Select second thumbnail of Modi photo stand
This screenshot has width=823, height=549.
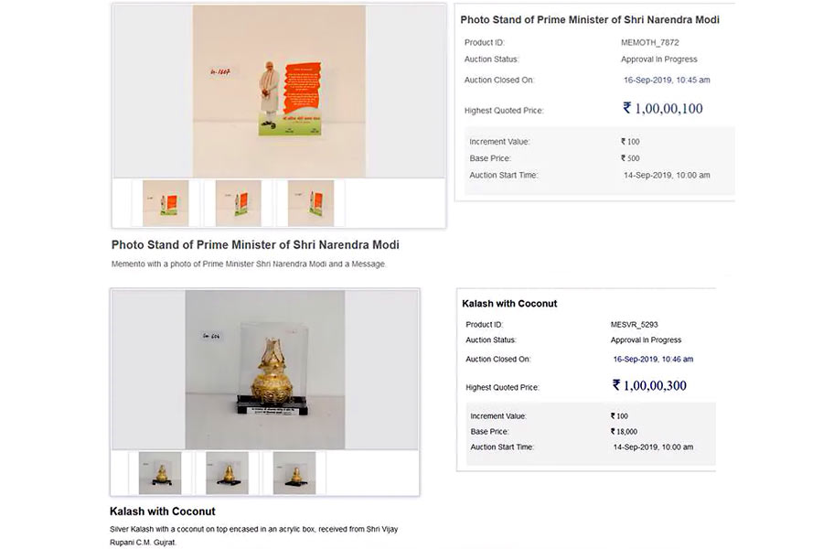pos(239,203)
